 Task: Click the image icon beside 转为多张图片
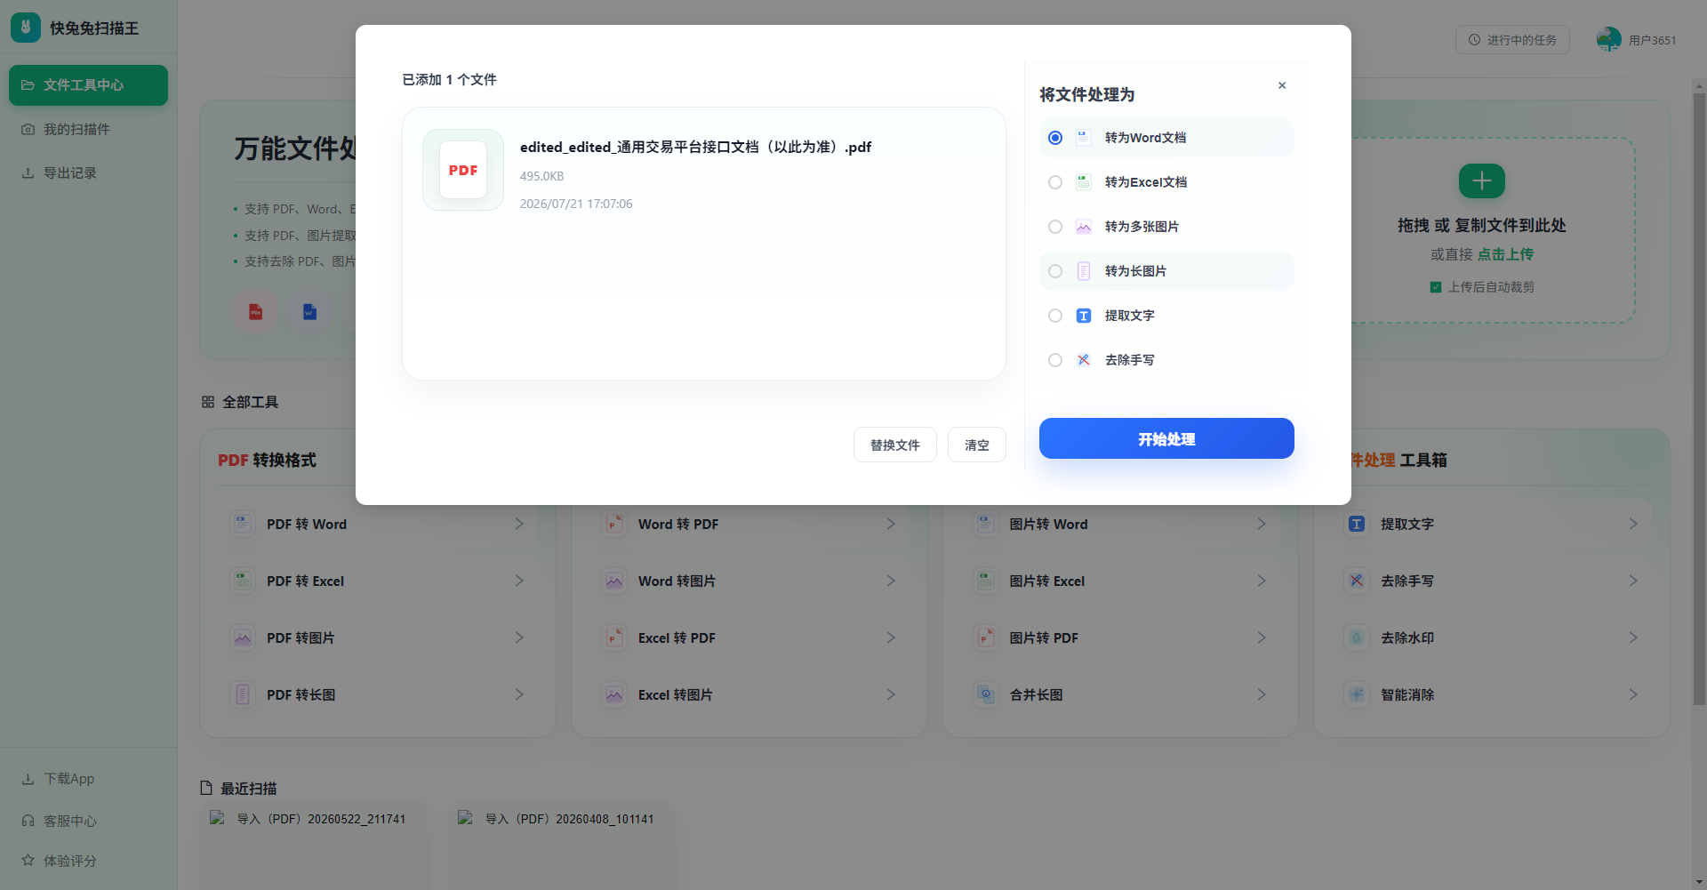1084,227
